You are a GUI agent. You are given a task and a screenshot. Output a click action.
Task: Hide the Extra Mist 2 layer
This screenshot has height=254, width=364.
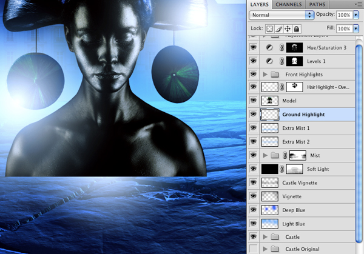click(253, 141)
